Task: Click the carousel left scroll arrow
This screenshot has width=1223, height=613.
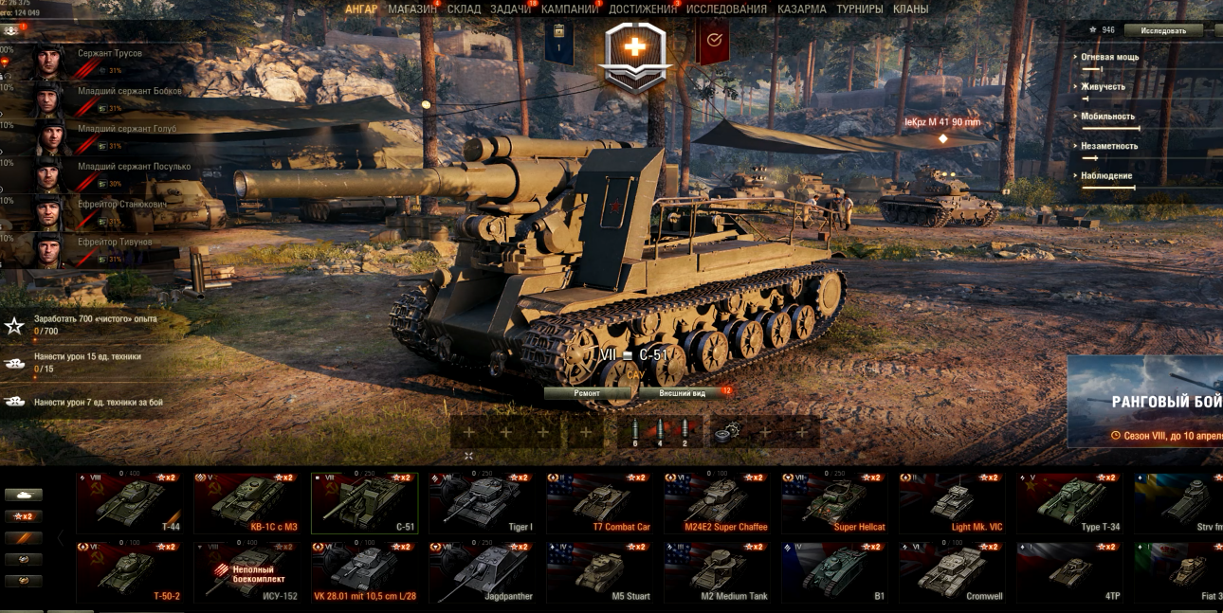Action: (61, 538)
